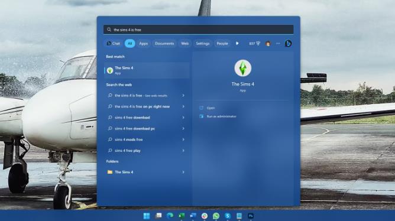Click search icon beside 'sims 4 mods free'
Image resolution: width=395 pixels, height=221 pixels.
110,139
